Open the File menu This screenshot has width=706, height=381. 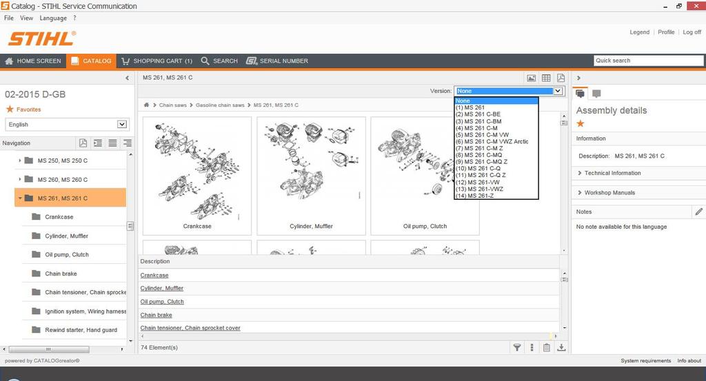pyautogui.click(x=9, y=18)
